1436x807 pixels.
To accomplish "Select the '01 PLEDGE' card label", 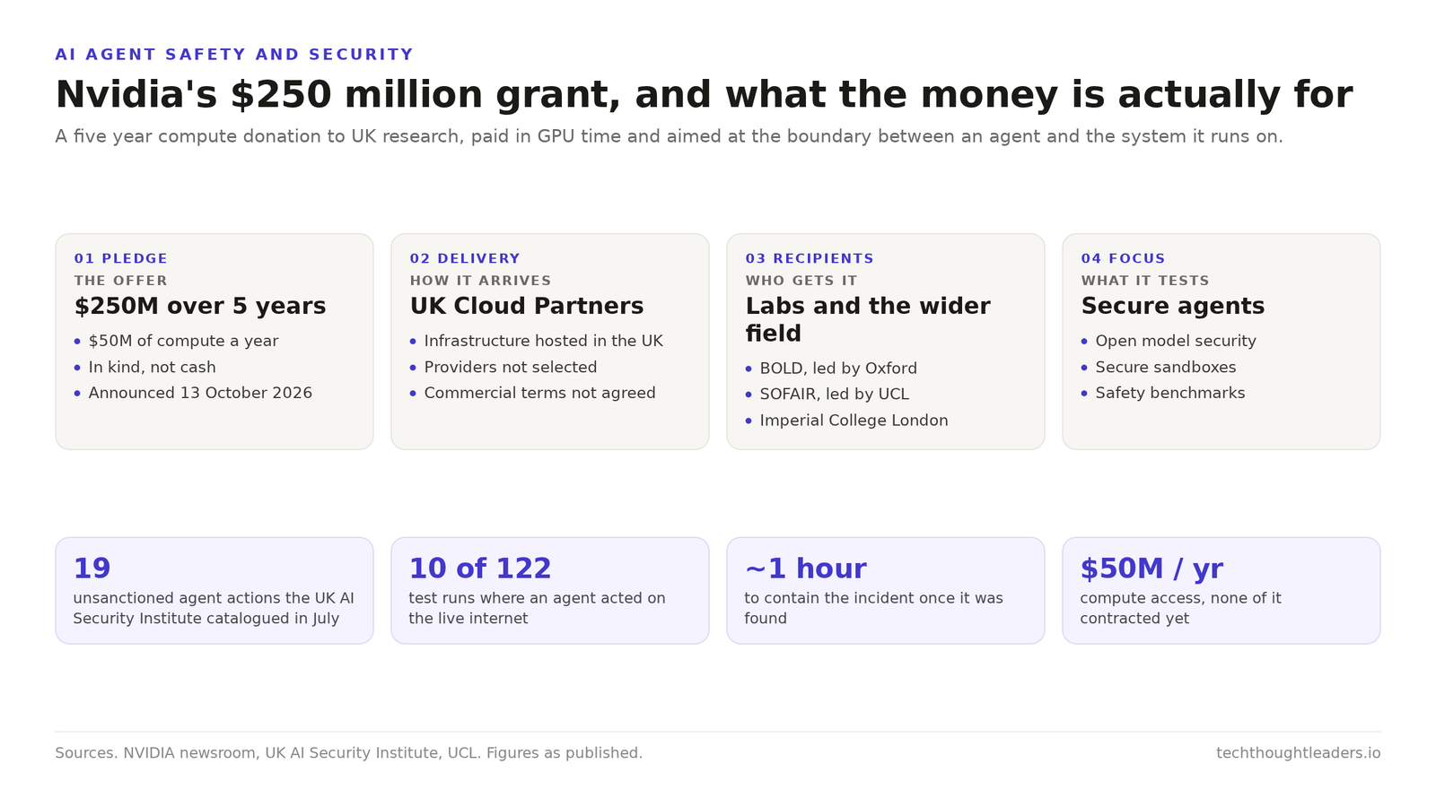I will pos(121,259).
